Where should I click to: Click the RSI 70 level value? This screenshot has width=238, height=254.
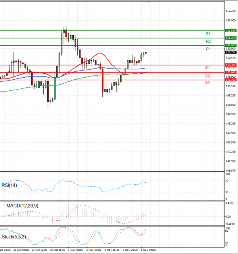pos(226,181)
